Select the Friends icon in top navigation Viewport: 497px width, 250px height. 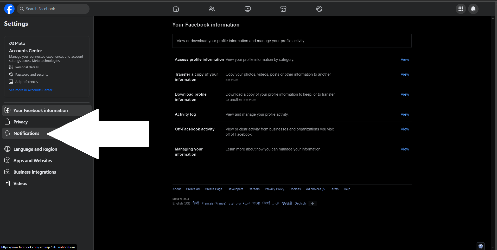pyautogui.click(x=212, y=9)
